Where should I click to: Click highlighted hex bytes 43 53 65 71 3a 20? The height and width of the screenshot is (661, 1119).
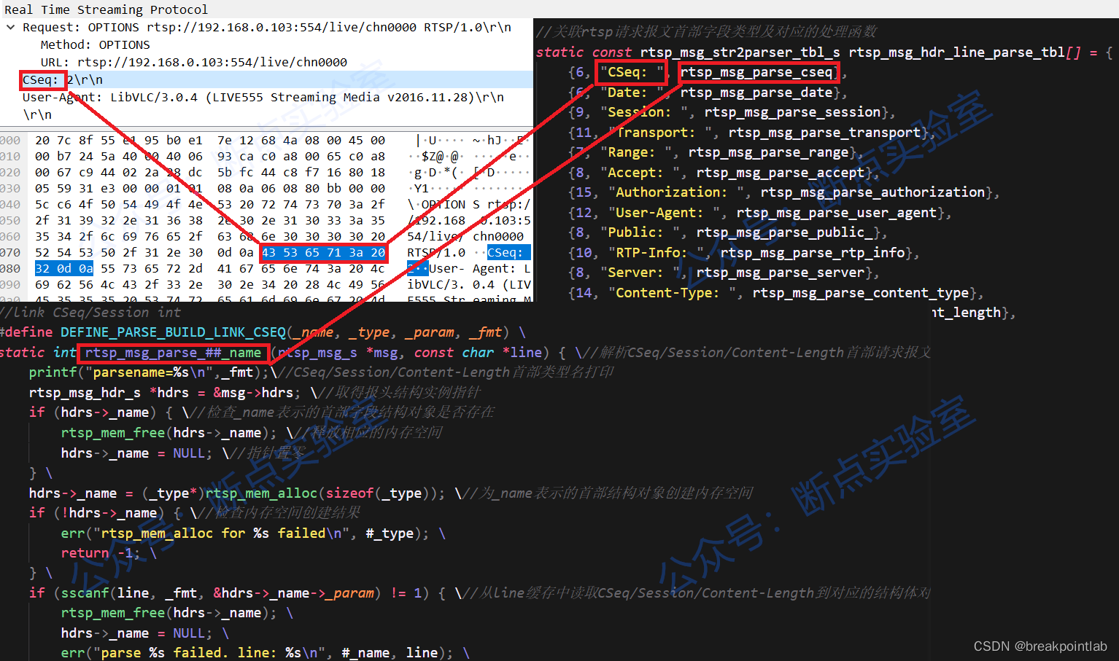tap(323, 252)
